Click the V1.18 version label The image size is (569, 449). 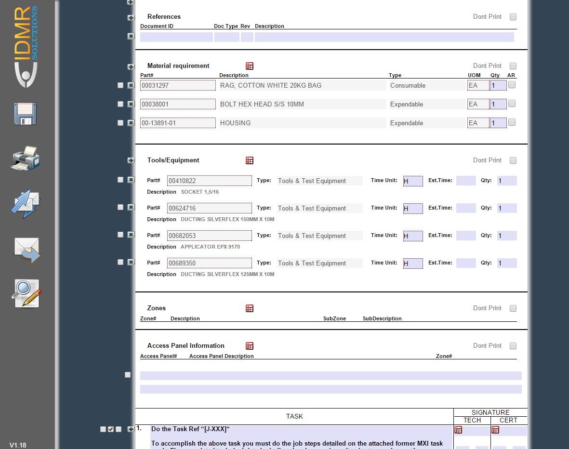pos(18,445)
